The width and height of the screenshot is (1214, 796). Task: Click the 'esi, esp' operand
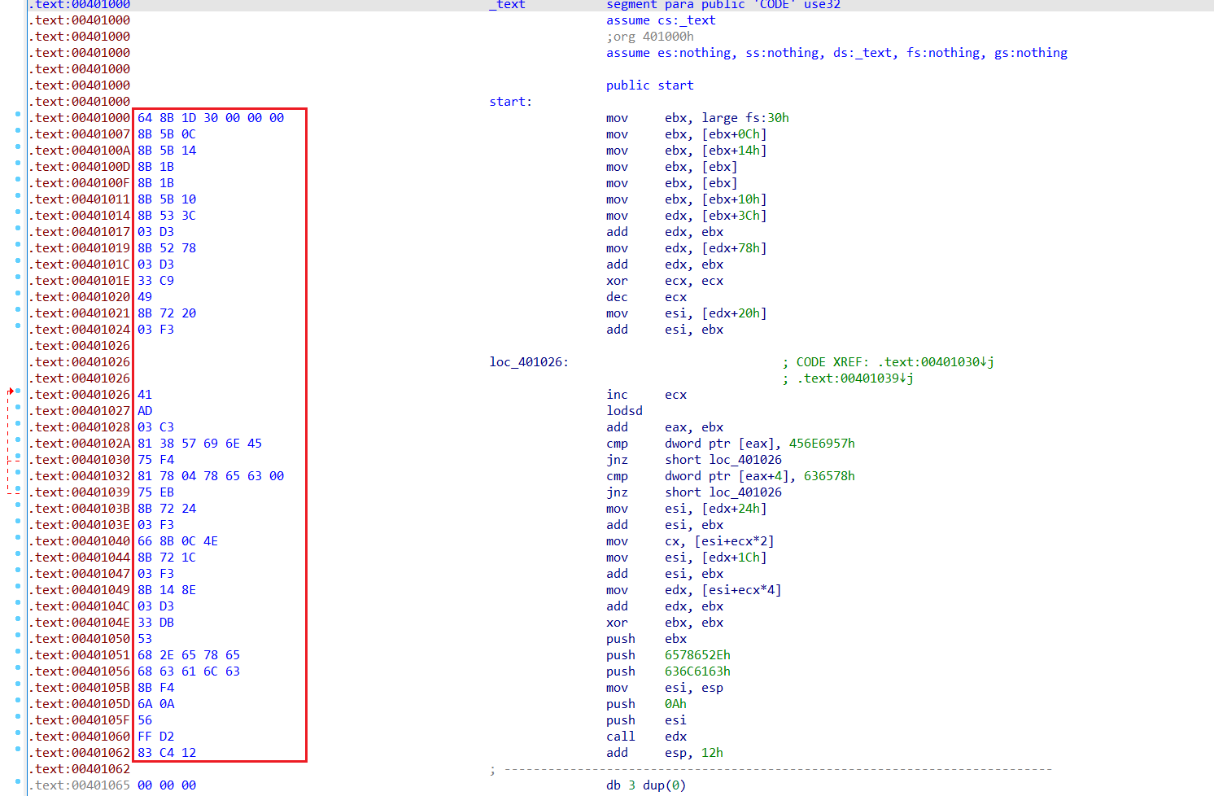(x=694, y=688)
